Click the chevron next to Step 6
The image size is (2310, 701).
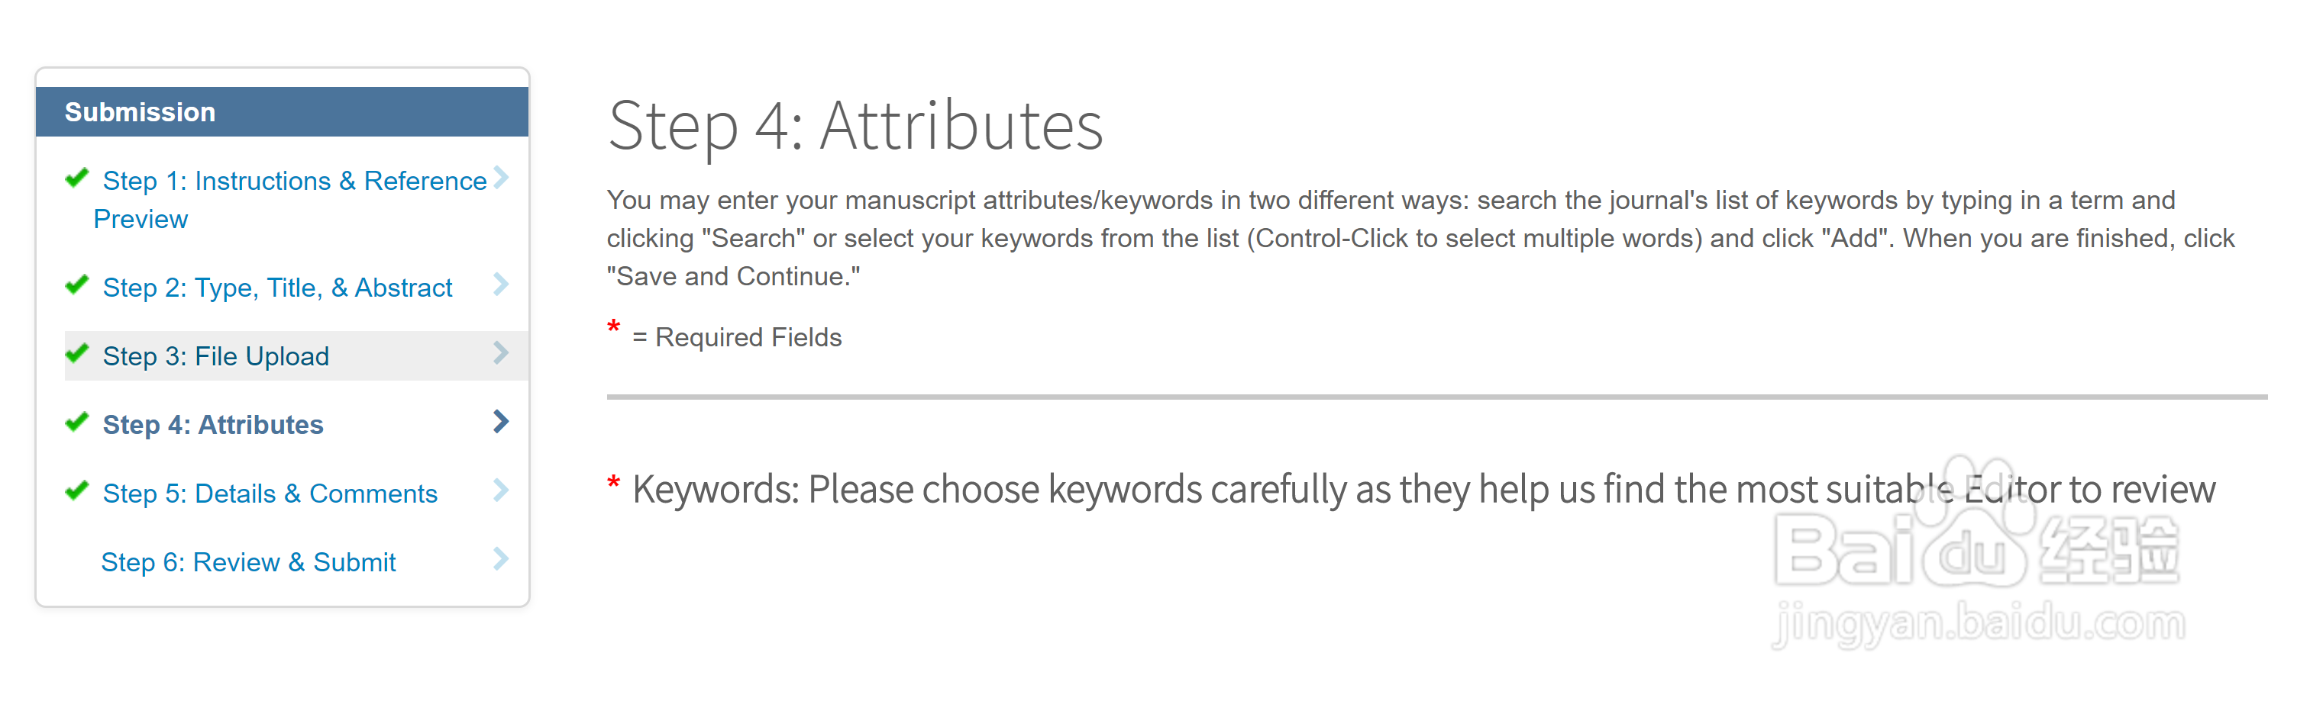[x=501, y=560]
